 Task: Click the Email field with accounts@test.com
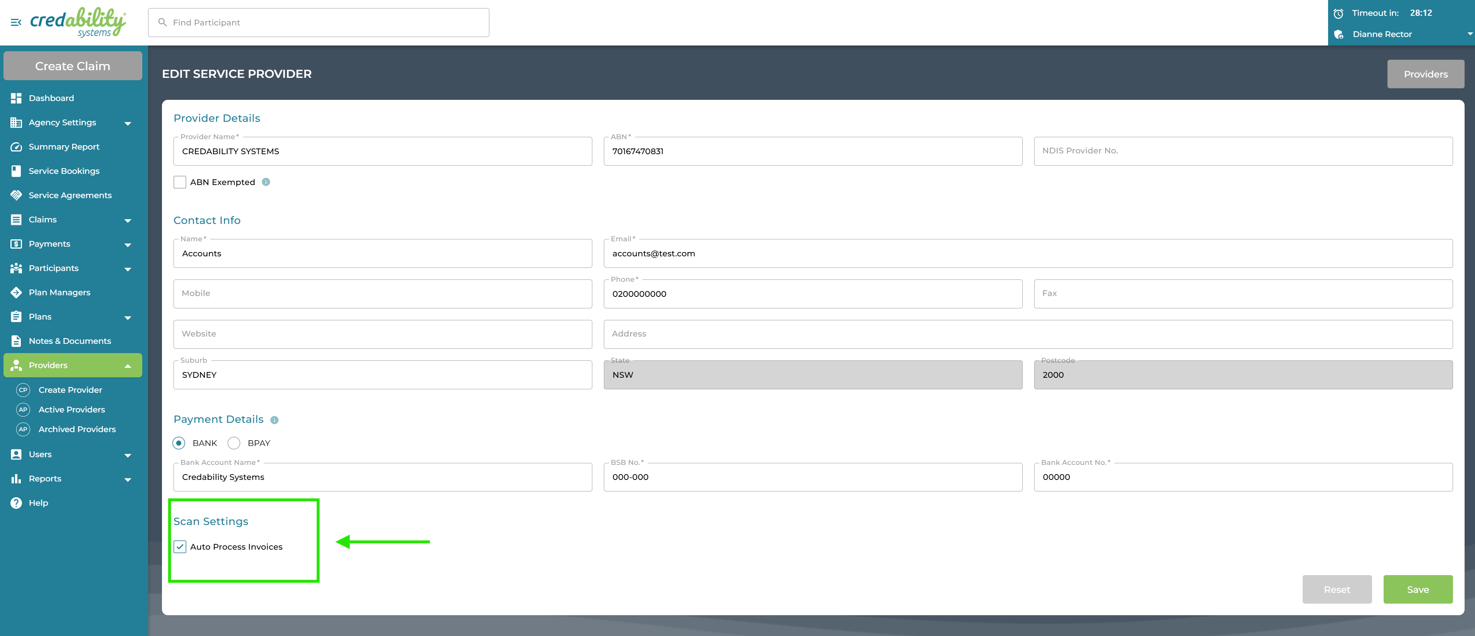[x=1028, y=254]
